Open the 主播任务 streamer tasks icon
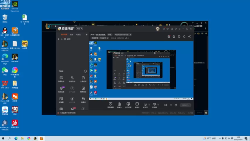The image size is (250, 141). pyautogui.click(x=83, y=79)
